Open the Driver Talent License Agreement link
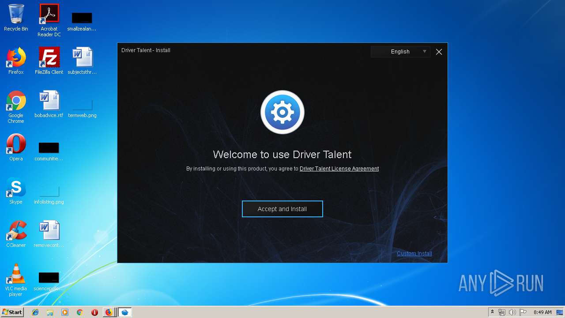Screen dimensions: 565x318 (339, 169)
